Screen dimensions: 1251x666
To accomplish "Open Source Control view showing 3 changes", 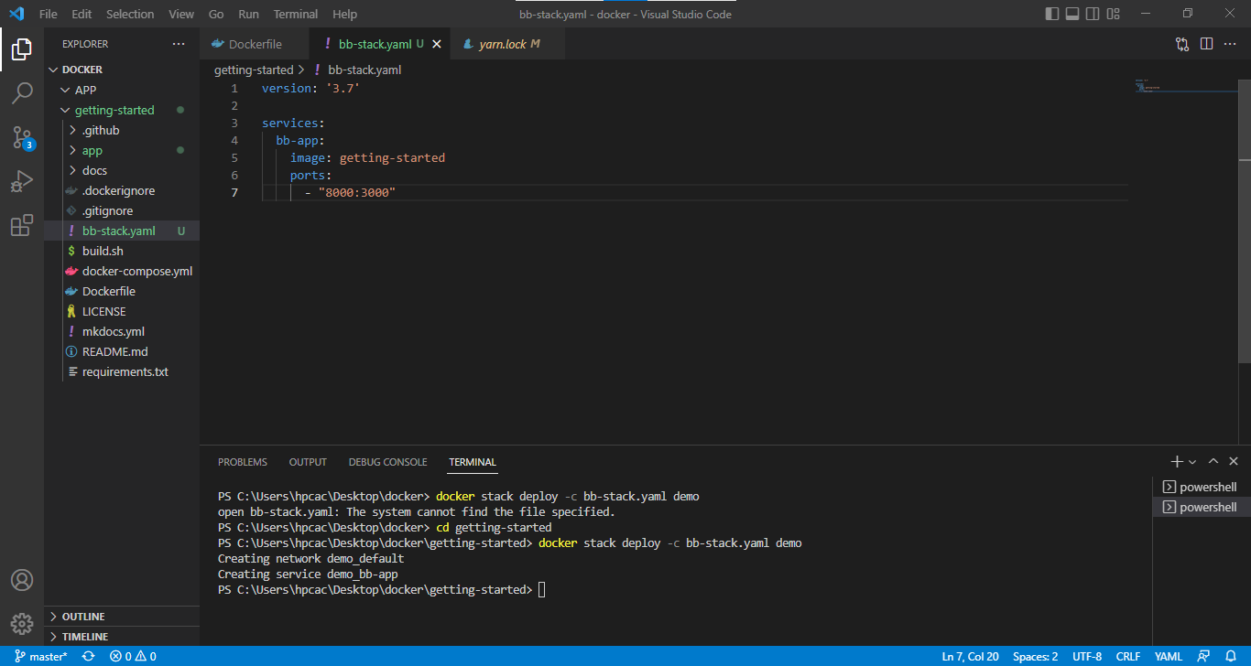I will tap(23, 137).
